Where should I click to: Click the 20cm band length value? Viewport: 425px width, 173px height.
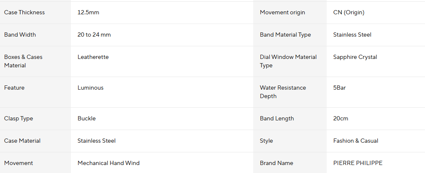(341, 119)
